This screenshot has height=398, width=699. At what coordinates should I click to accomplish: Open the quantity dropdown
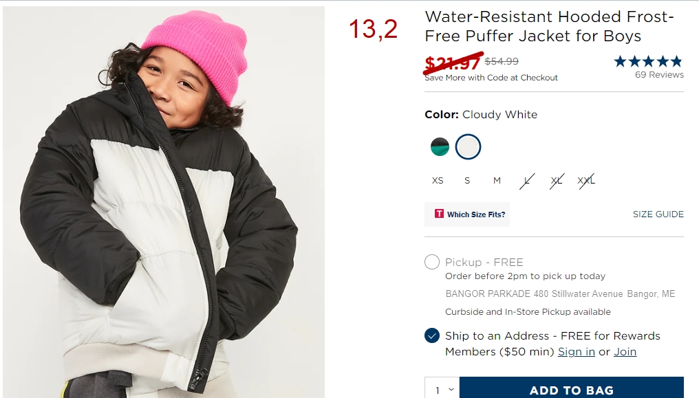pos(442,390)
